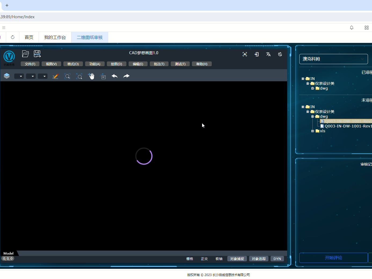Select the Q003-IN-DW-1001-Rev1 file name
This screenshot has height=279, width=372.
coord(348,126)
